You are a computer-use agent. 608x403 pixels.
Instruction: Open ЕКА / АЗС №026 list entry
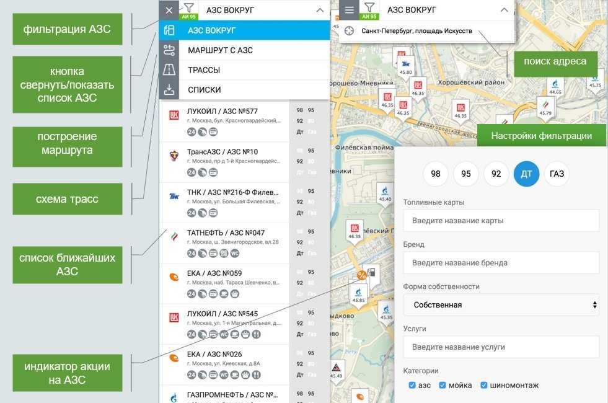[225, 365]
